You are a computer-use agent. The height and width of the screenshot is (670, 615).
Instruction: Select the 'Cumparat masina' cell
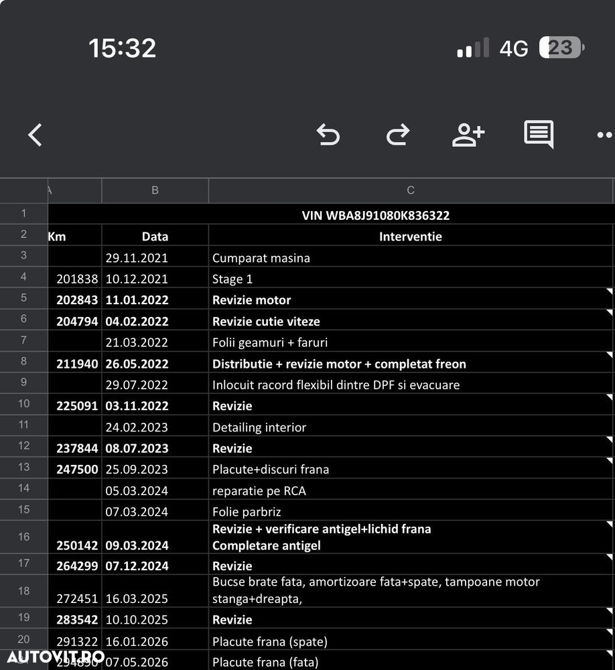click(411, 257)
